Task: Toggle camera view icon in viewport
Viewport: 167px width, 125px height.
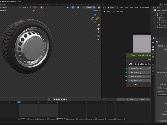Action: click(x=98, y=32)
